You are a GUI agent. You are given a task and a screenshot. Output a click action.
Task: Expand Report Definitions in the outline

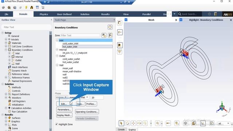[6, 94]
